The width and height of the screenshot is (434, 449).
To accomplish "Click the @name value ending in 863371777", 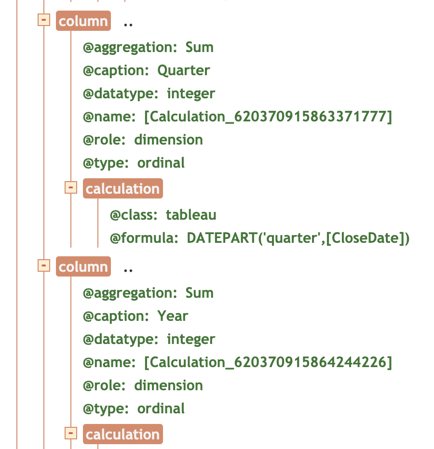I will click(x=268, y=117).
